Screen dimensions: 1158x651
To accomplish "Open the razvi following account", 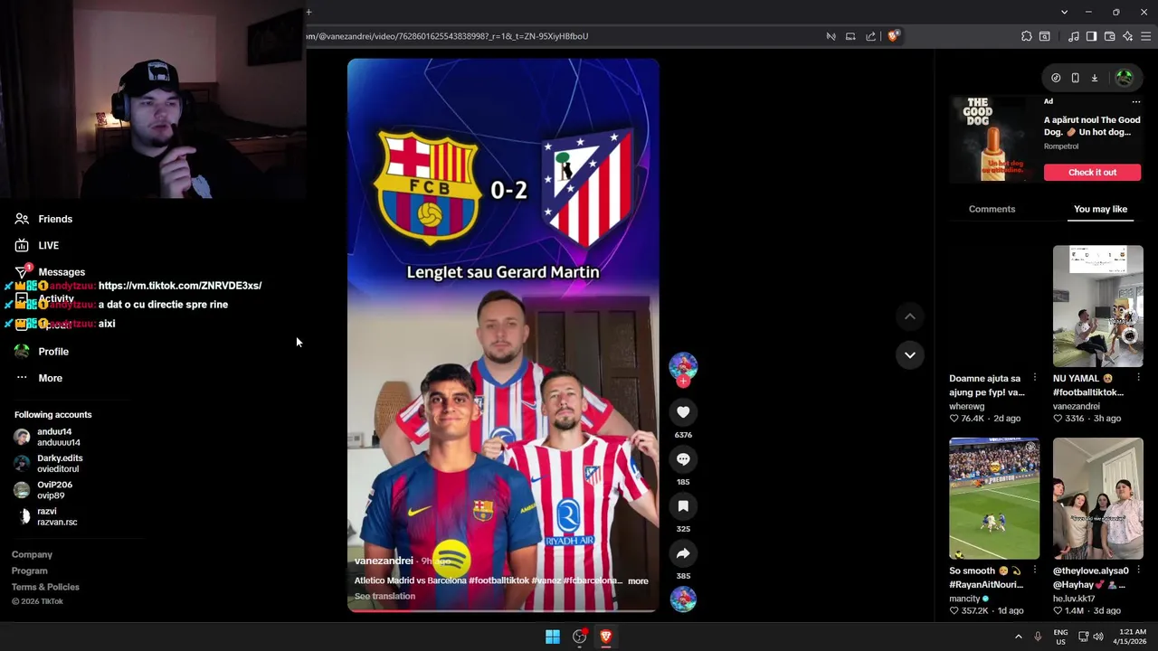I will pos(45,516).
